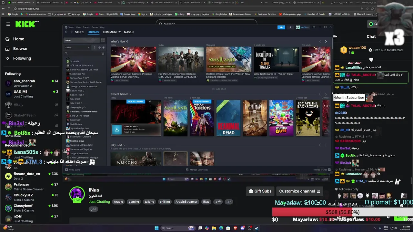Image resolution: width=413 pixels, height=232 pixels.
Task: Open What's New settings gear
Action: [x=127, y=41]
